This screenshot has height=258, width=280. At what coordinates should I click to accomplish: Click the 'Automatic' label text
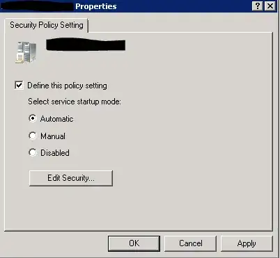(57, 119)
